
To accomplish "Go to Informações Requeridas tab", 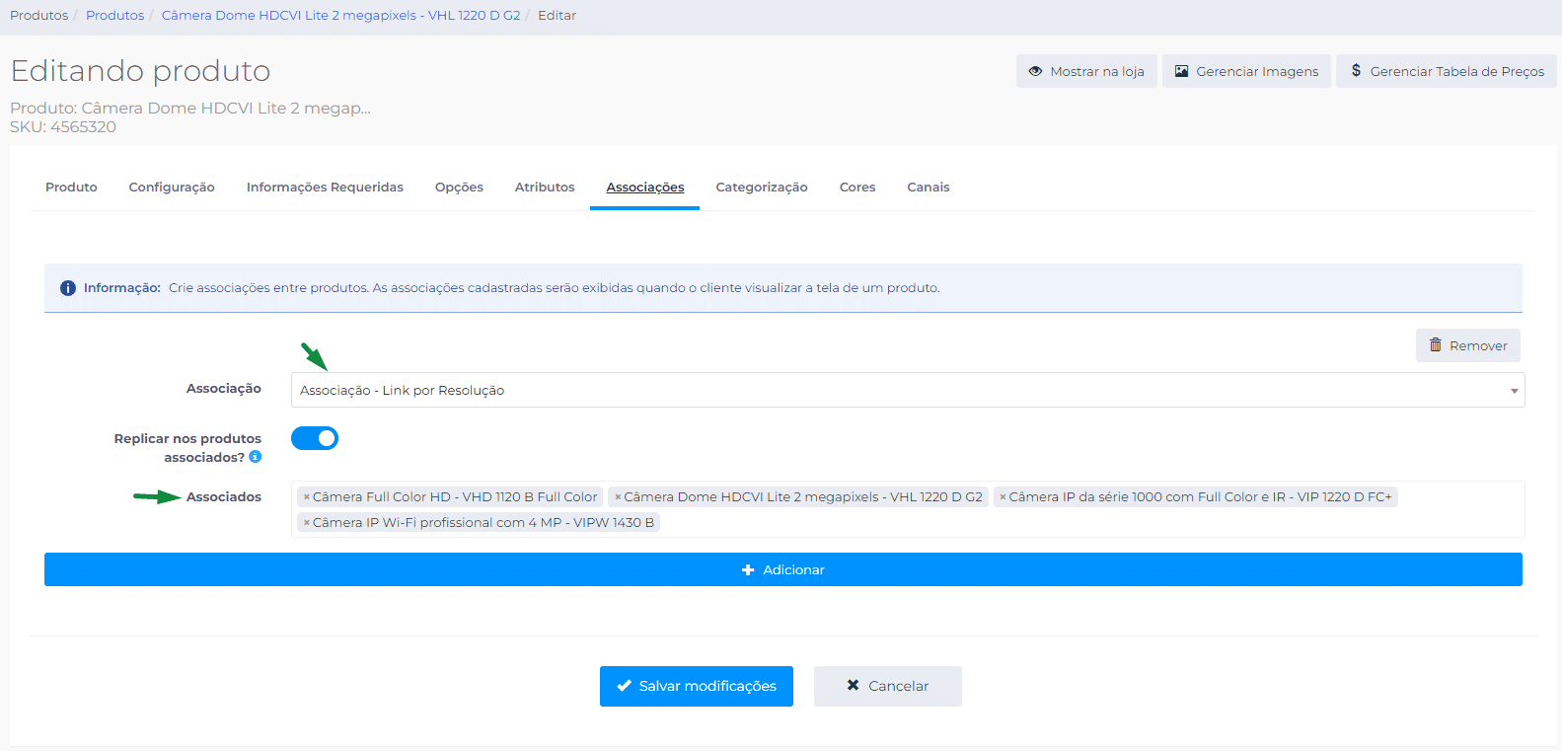I will click(x=325, y=188).
